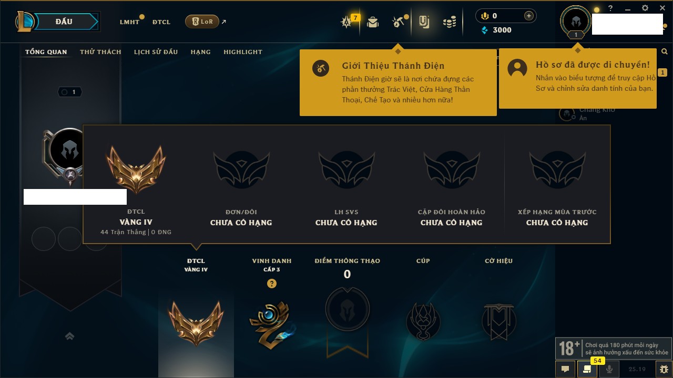
Task: Click the plus button next to RP
Action: (x=529, y=16)
